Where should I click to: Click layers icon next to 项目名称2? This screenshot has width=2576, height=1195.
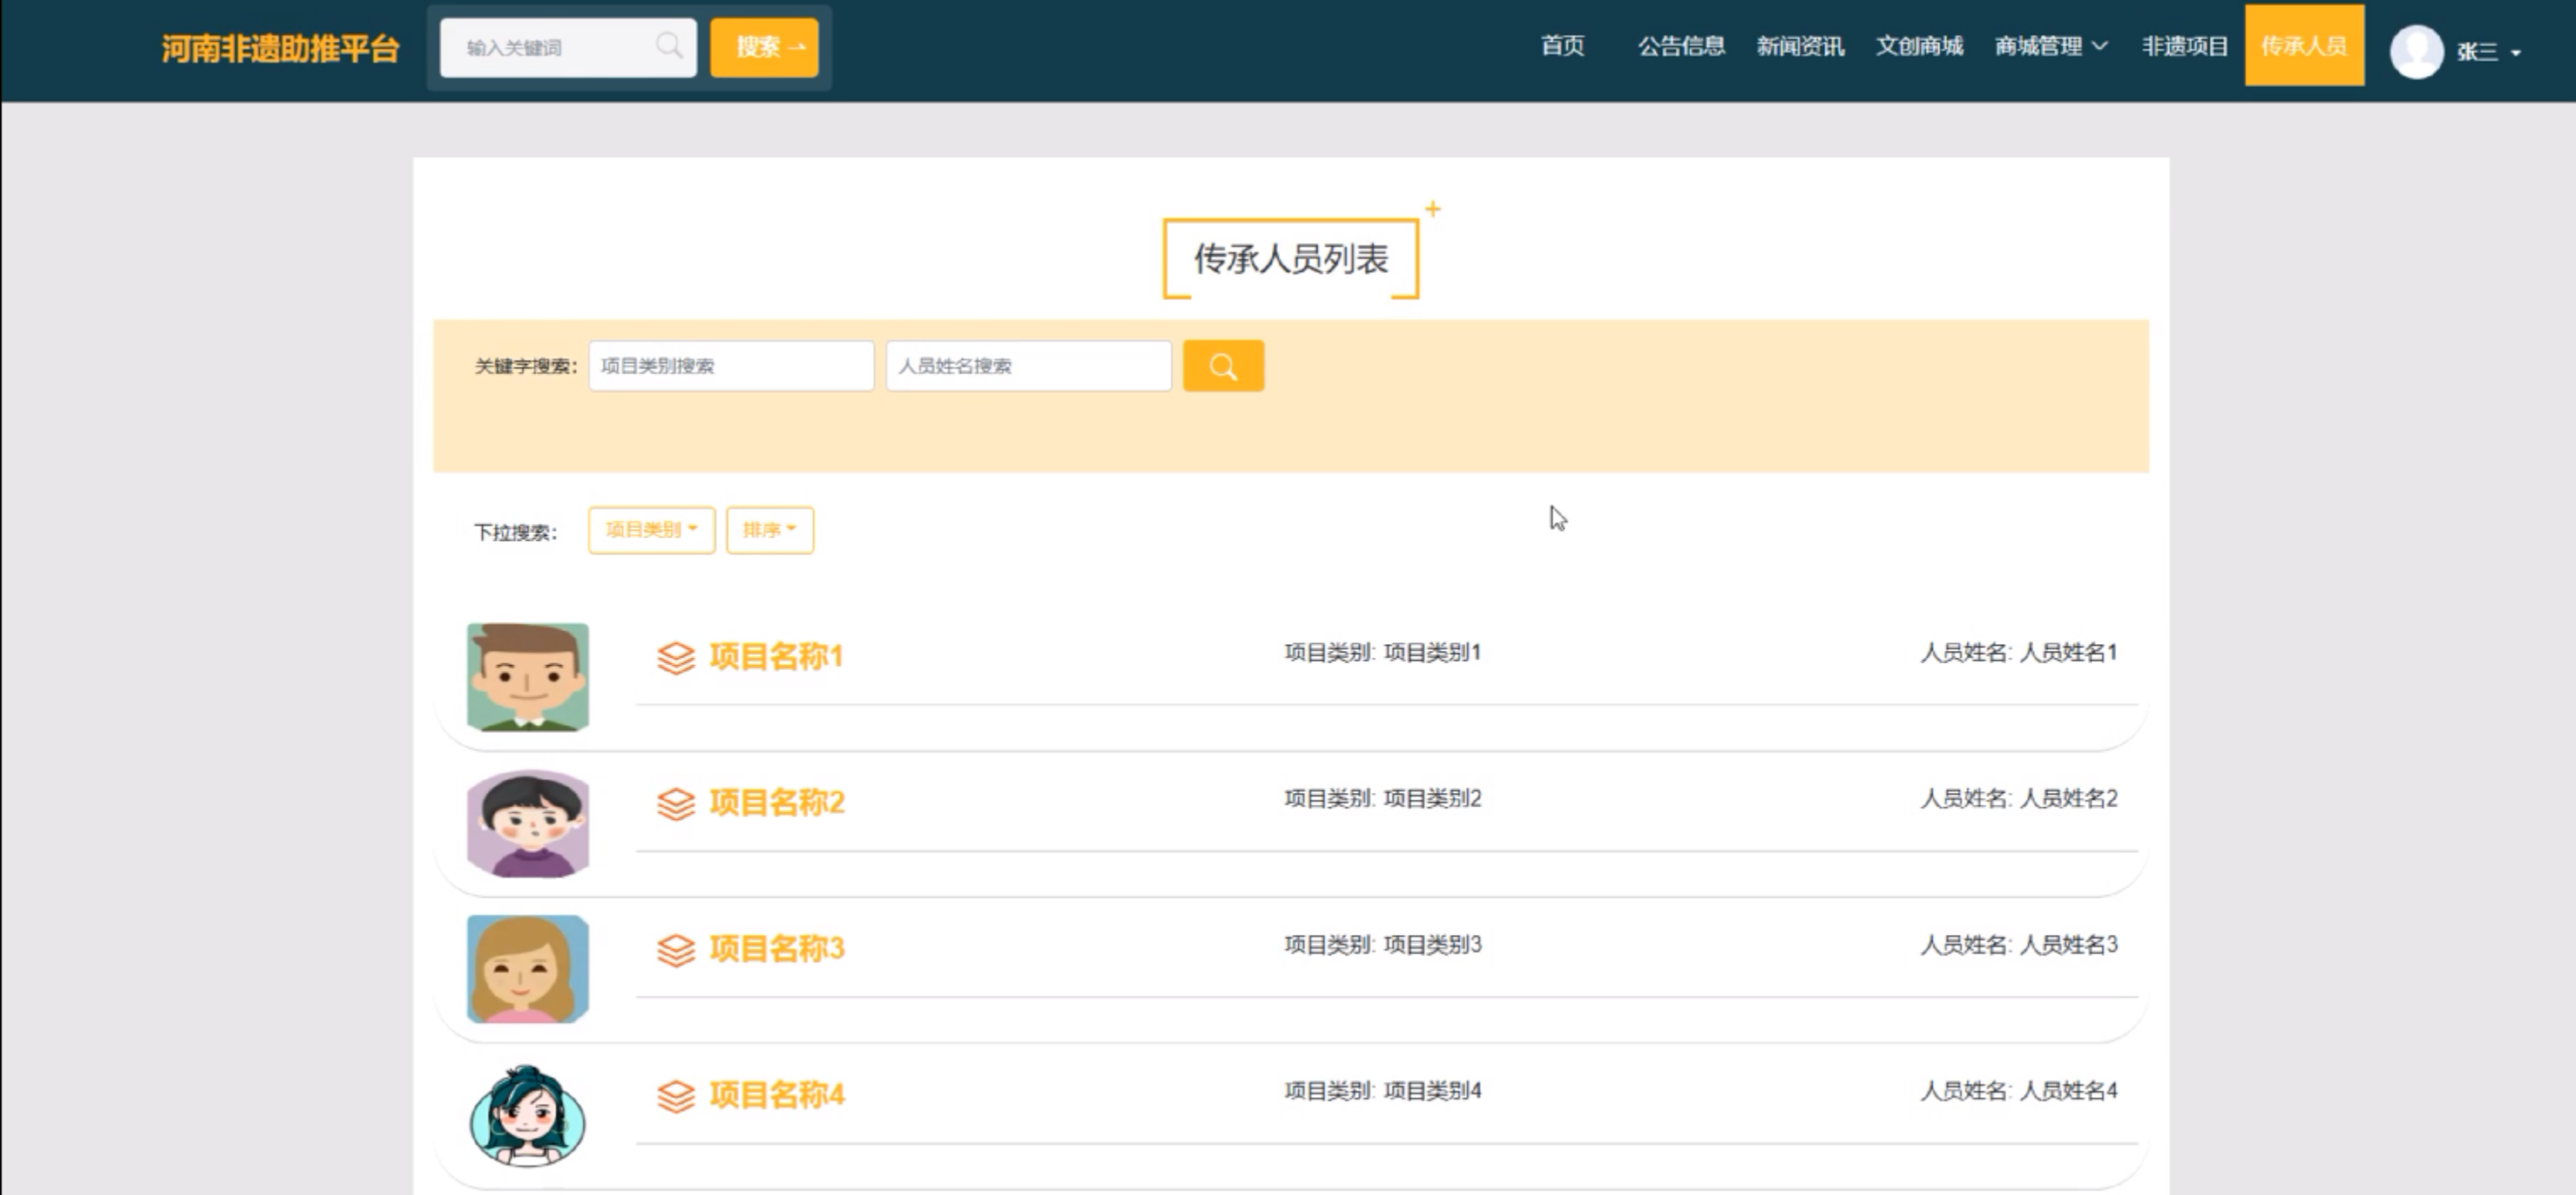[x=675, y=803]
